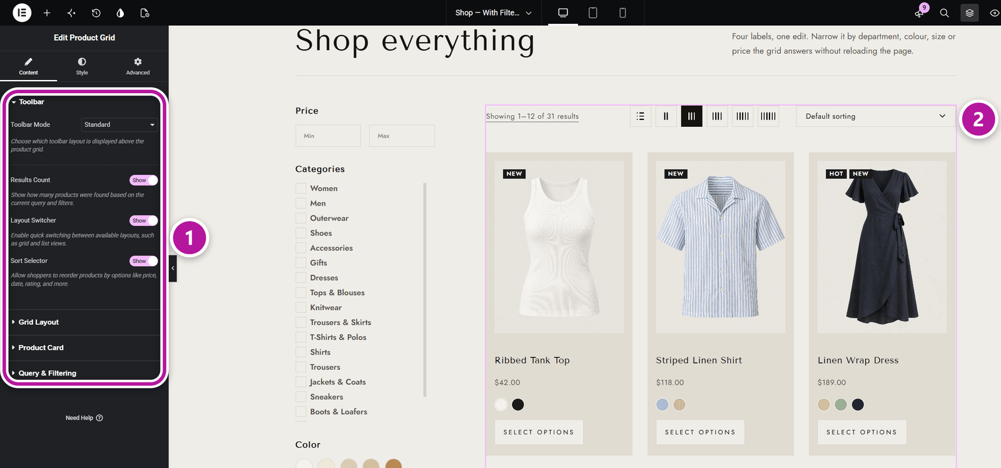Screen dimensions: 1001x468
Task: Open the theme droplet icon
Action: point(120,12)
